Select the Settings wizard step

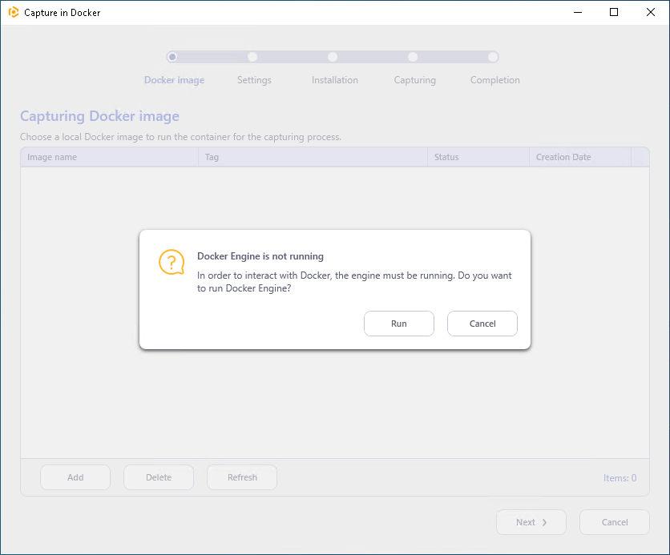tap(254, 80)
